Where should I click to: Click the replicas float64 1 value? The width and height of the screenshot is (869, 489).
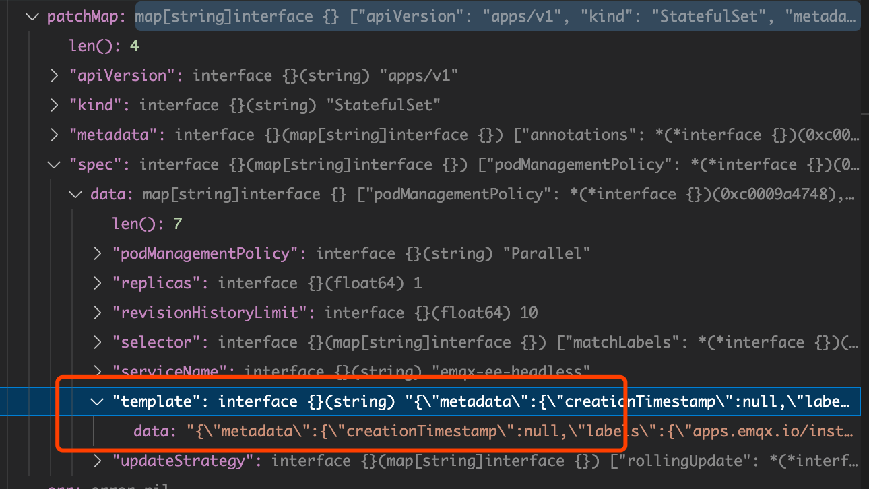418,283
